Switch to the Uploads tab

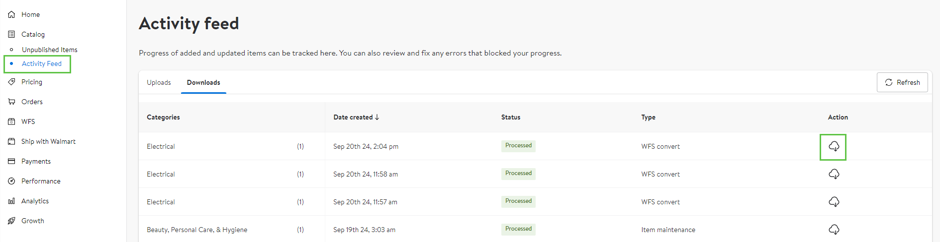pyautogui.click(x=159, y=82)
